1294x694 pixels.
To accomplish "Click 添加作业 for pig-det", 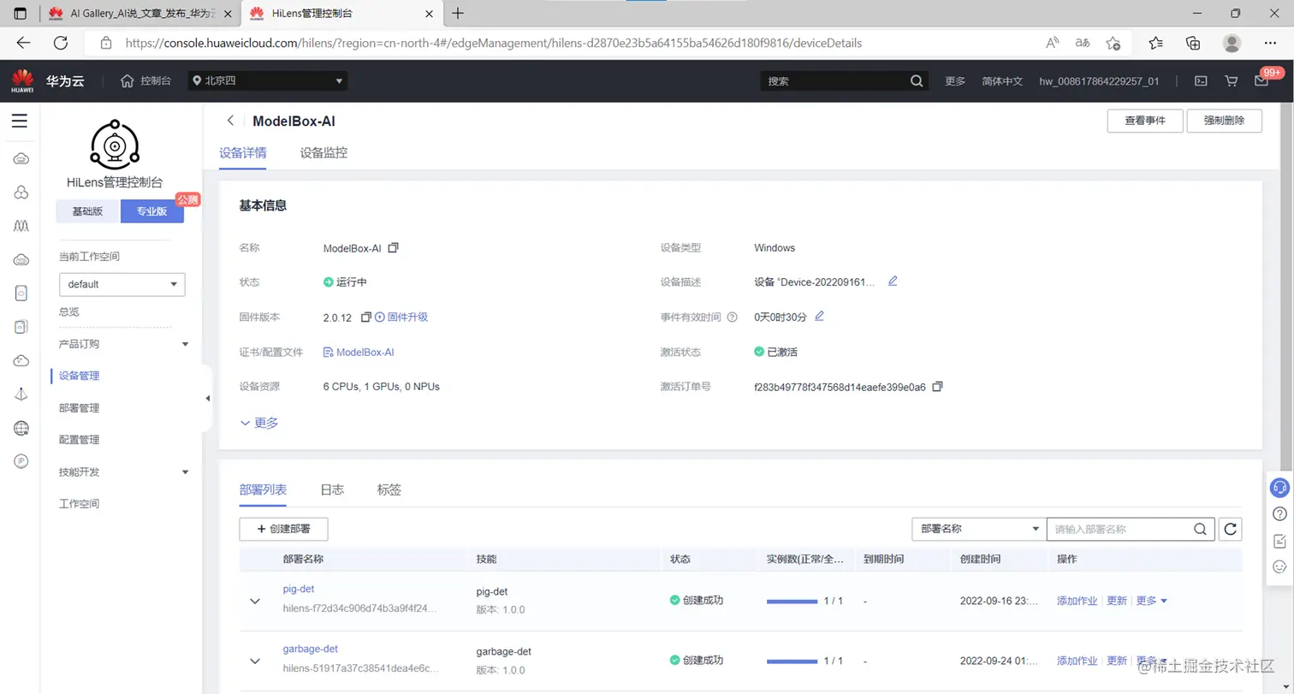I will (1077, 601).
